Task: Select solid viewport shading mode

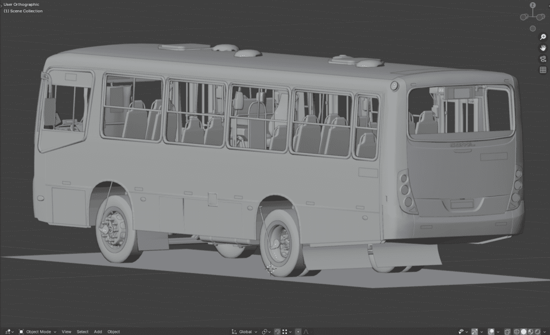Action: 524,332
